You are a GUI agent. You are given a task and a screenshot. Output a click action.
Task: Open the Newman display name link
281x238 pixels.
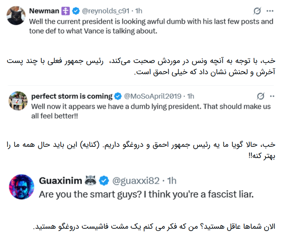44,11
